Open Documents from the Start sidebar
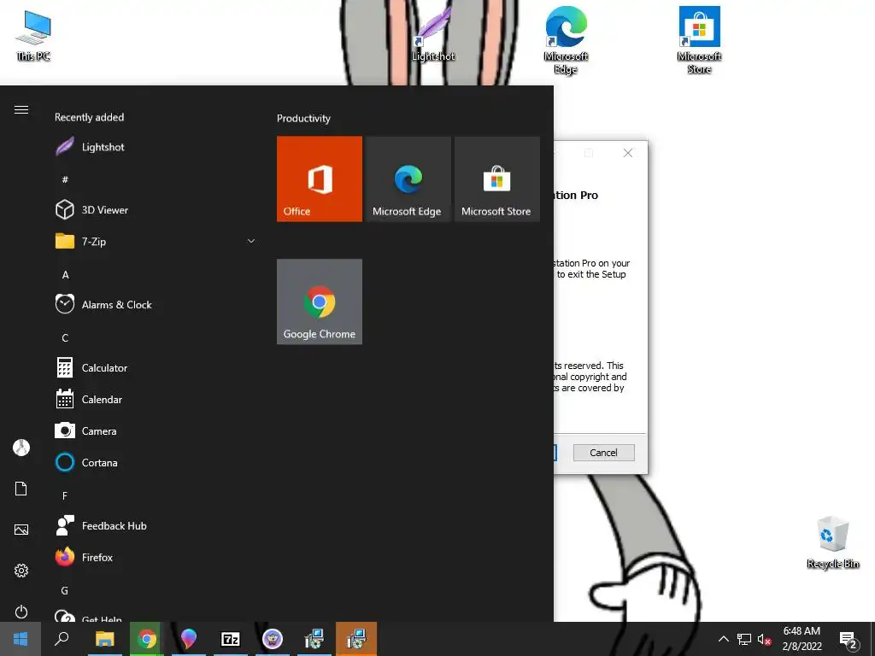This screenshot has height=656, width=875. click(21, 489)
